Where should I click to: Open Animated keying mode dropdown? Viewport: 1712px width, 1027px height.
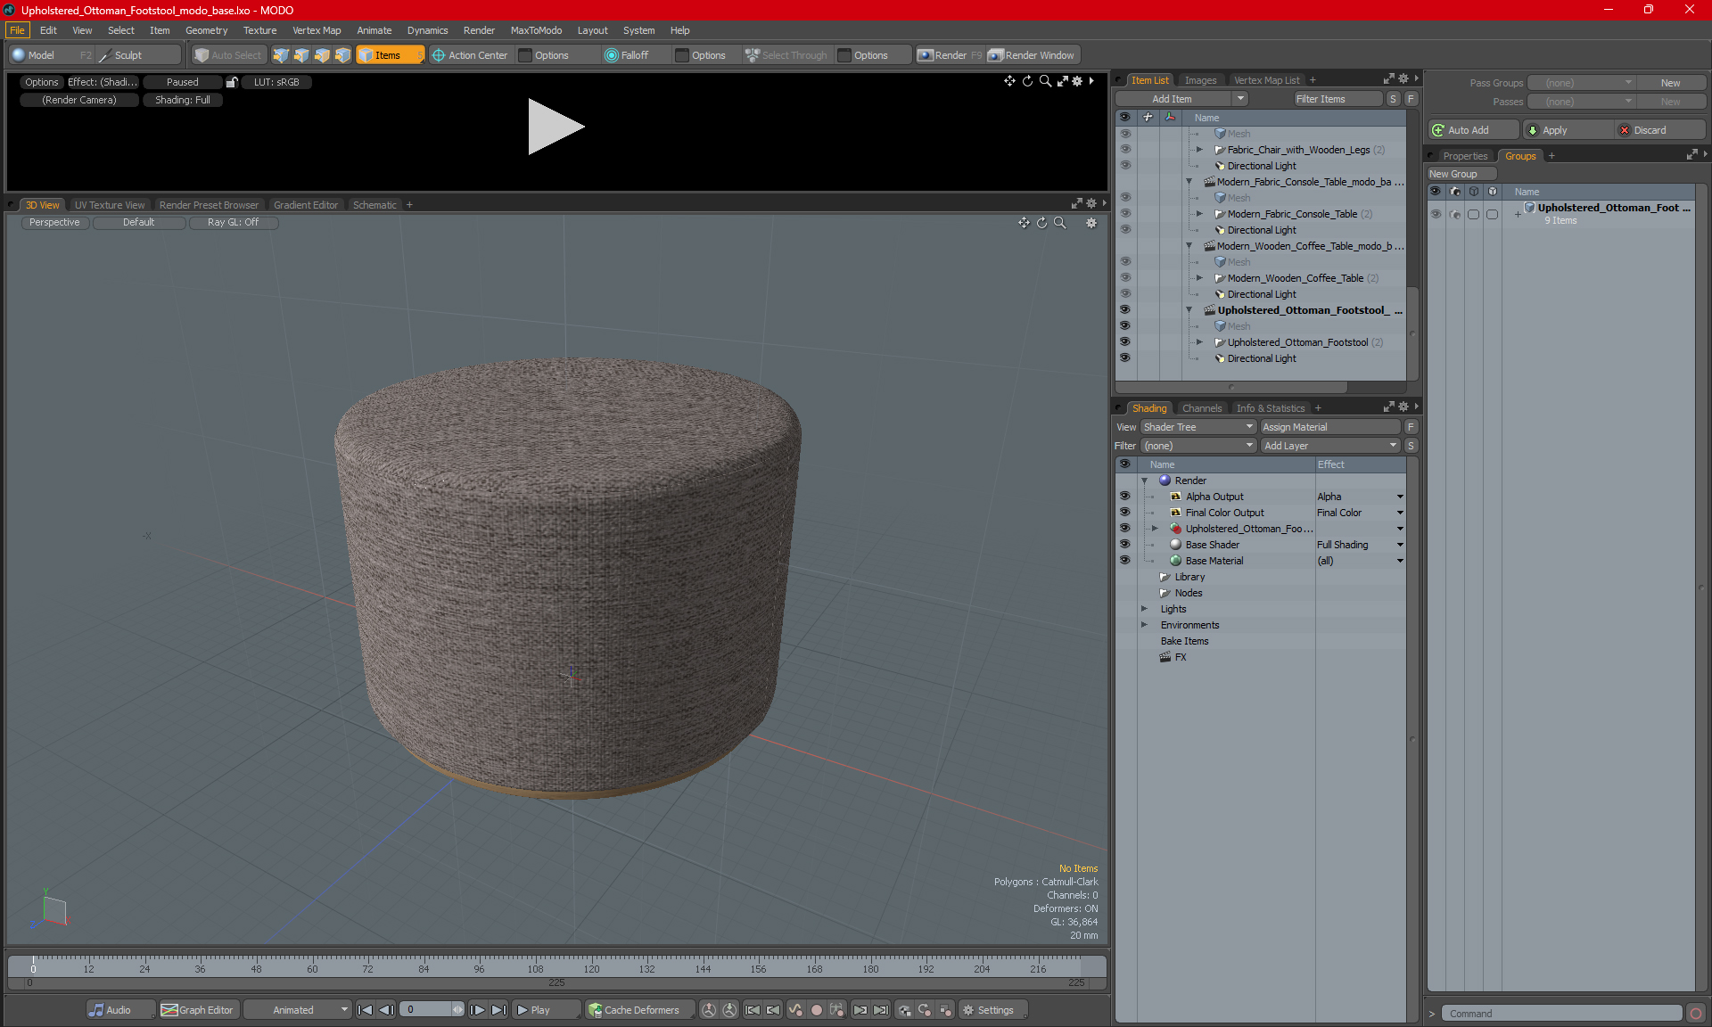tap(298, 1010)
